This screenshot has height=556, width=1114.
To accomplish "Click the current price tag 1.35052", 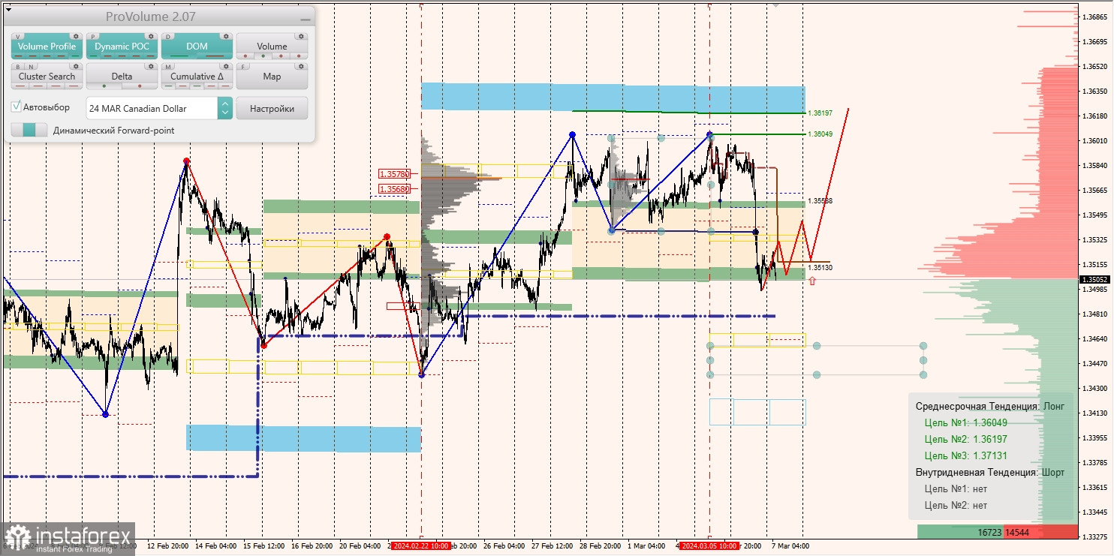I will click(1096, 279).
